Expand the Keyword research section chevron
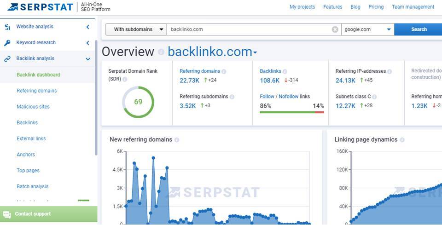 (87, 43)
